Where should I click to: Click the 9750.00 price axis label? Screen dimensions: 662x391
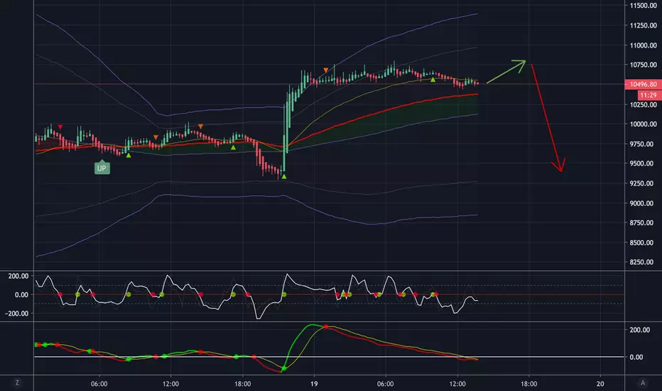(643, 144)
